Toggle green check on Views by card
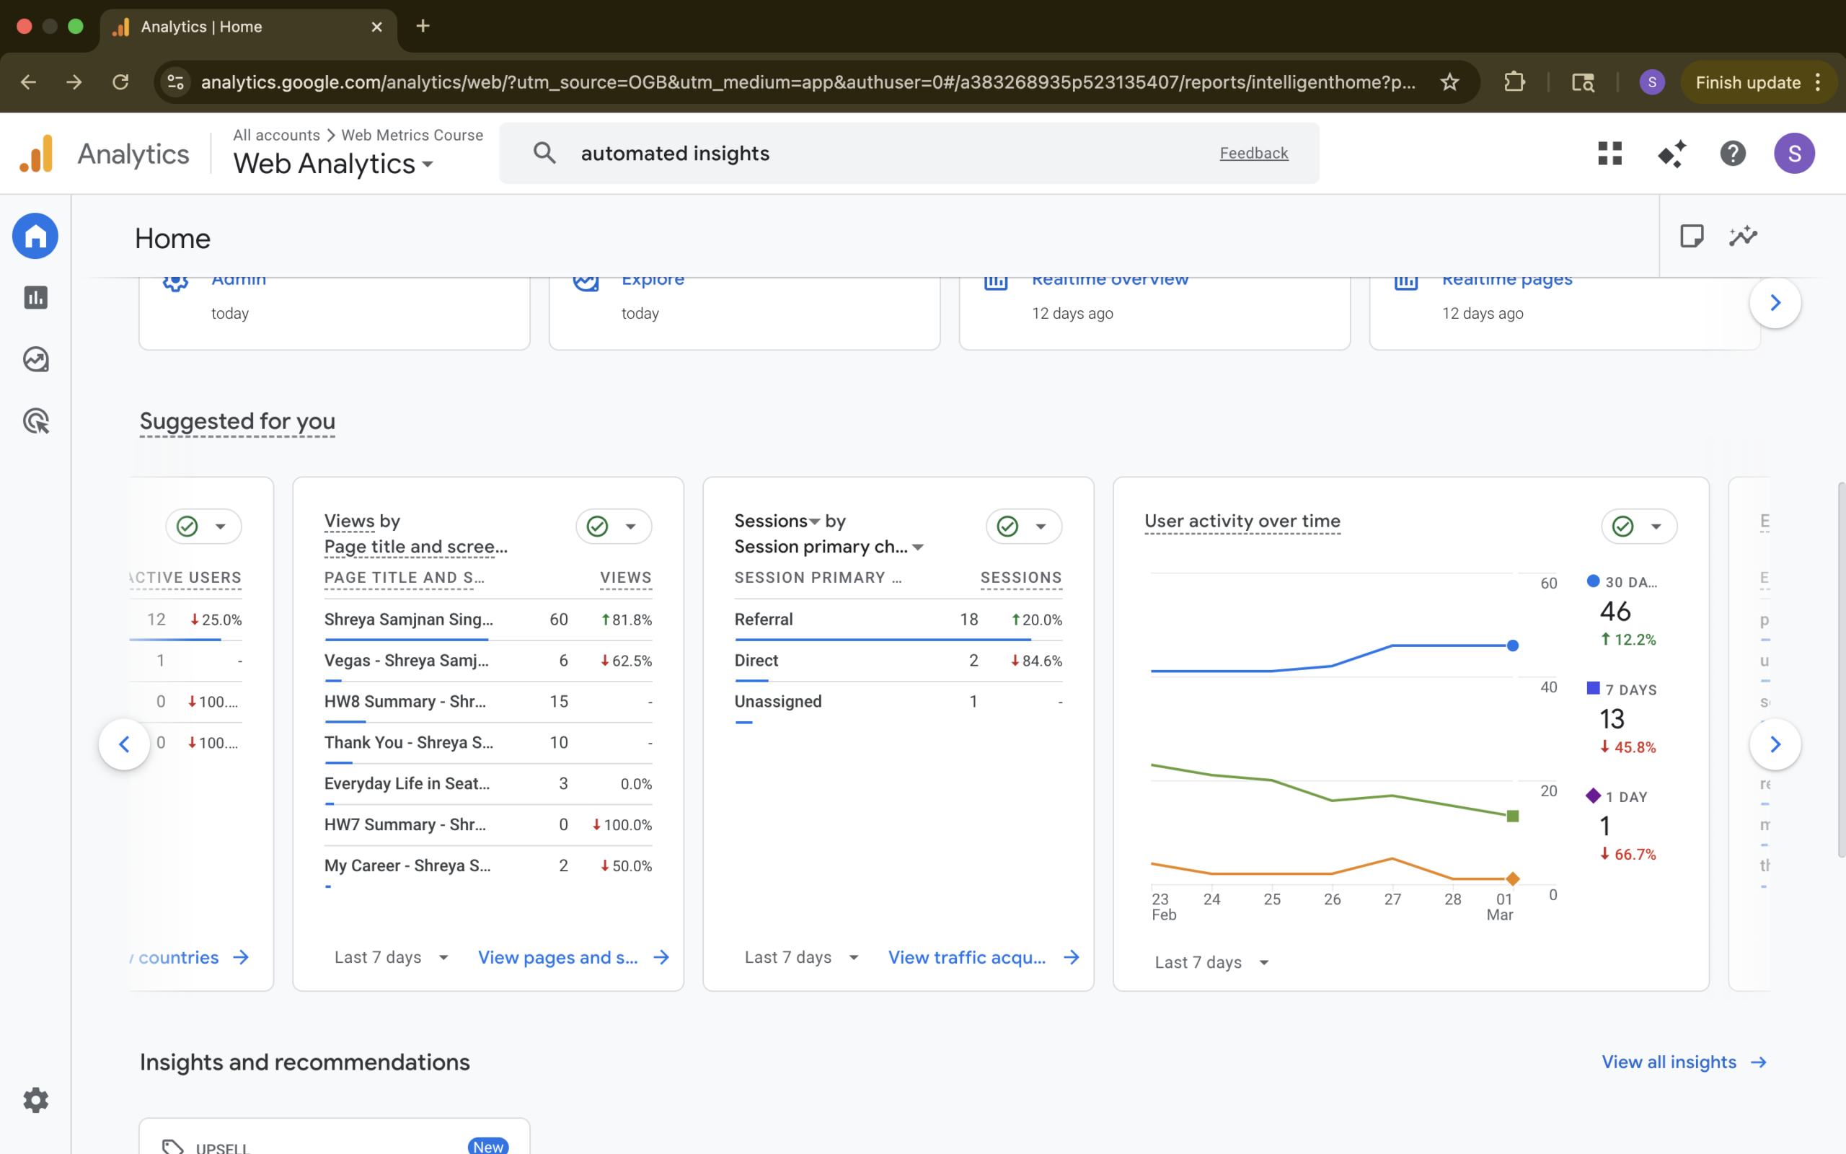Viewport: 1846px width, 1154px height. (598, 527)
